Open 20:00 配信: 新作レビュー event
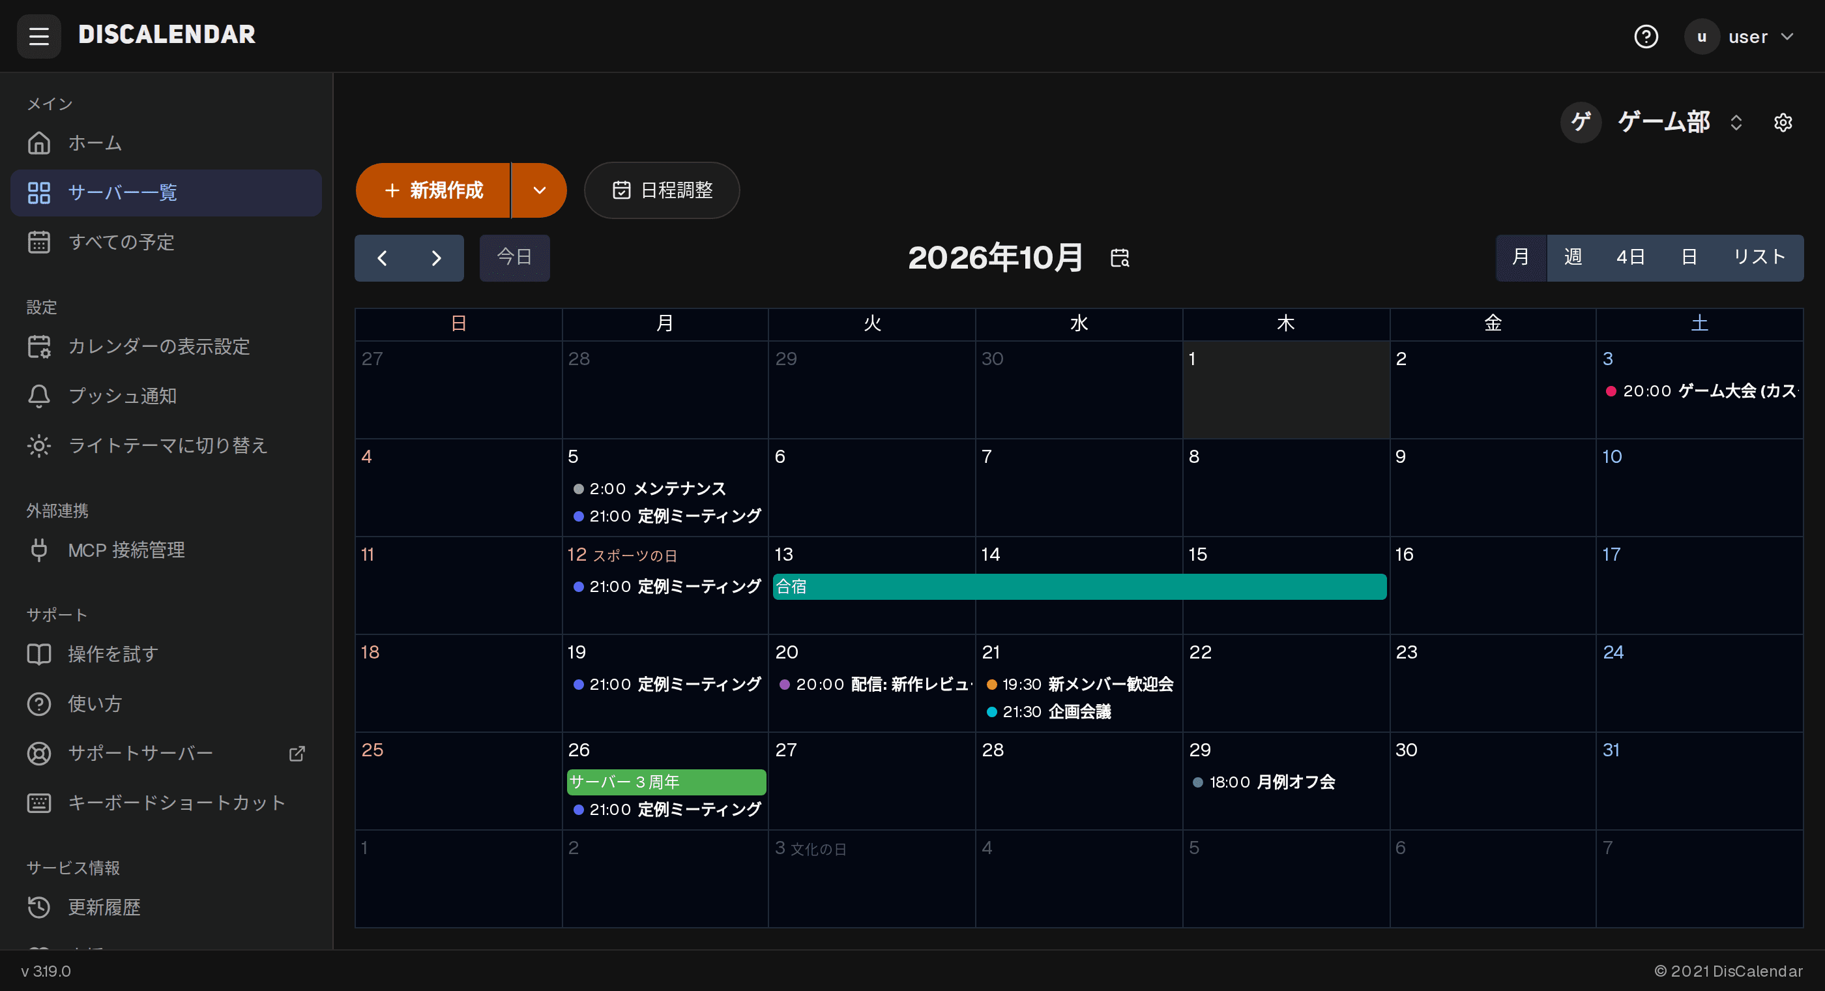This screenshot has width=1825, height=991. 873,684
